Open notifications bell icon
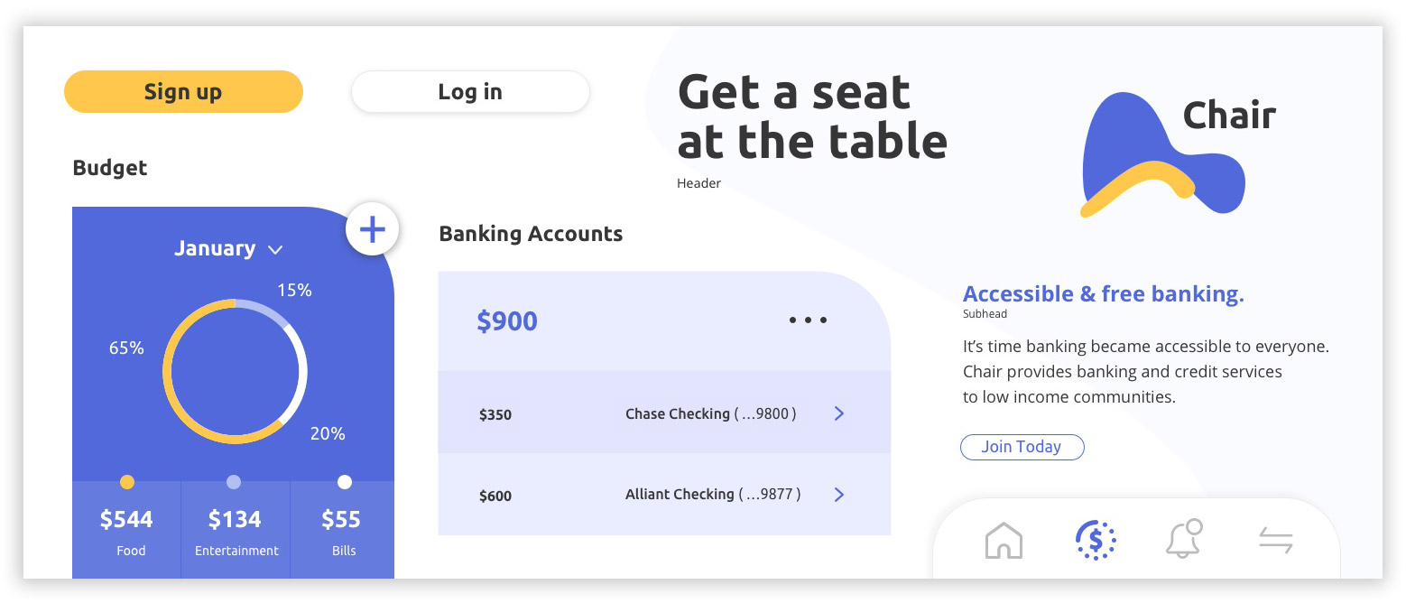The width and height of the screenshot is (1406, 603). [x=1184, y=539]
